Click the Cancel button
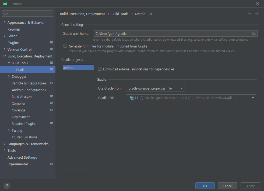Image resolution: width=264 pixels, height=191 pixels. 228,186
